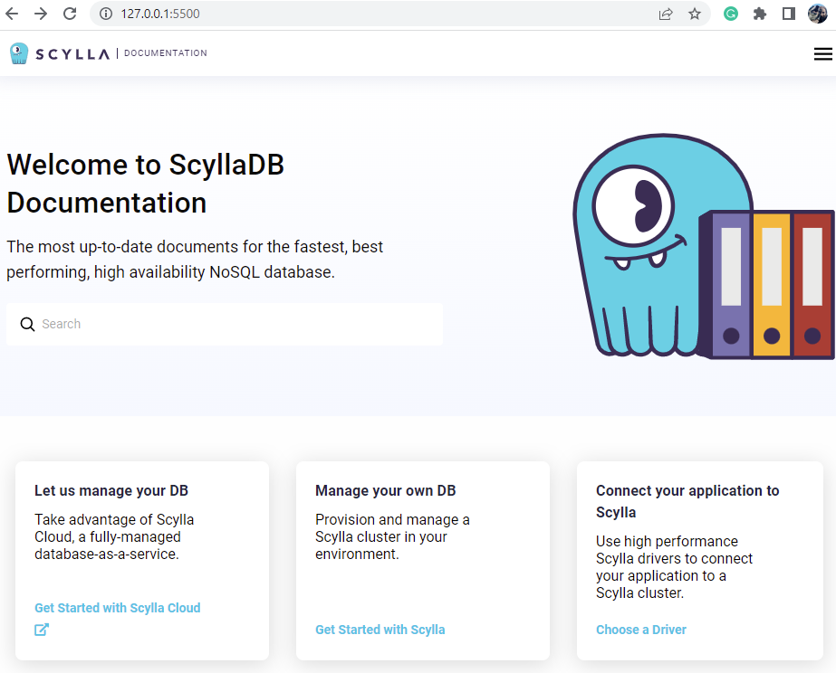Image resolution: width=836 pixels, height=673 pixels.
Task: Click the external link icon under Scylla Cloud
Action: click(42, 630)
